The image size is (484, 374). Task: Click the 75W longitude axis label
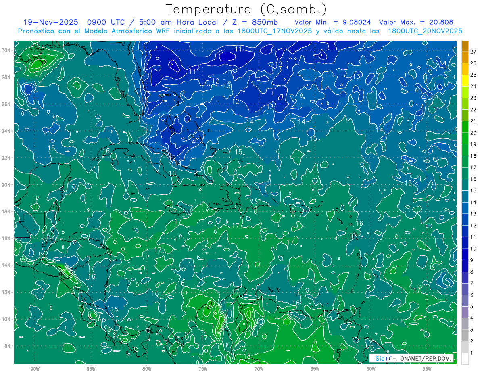pos(203,369)
